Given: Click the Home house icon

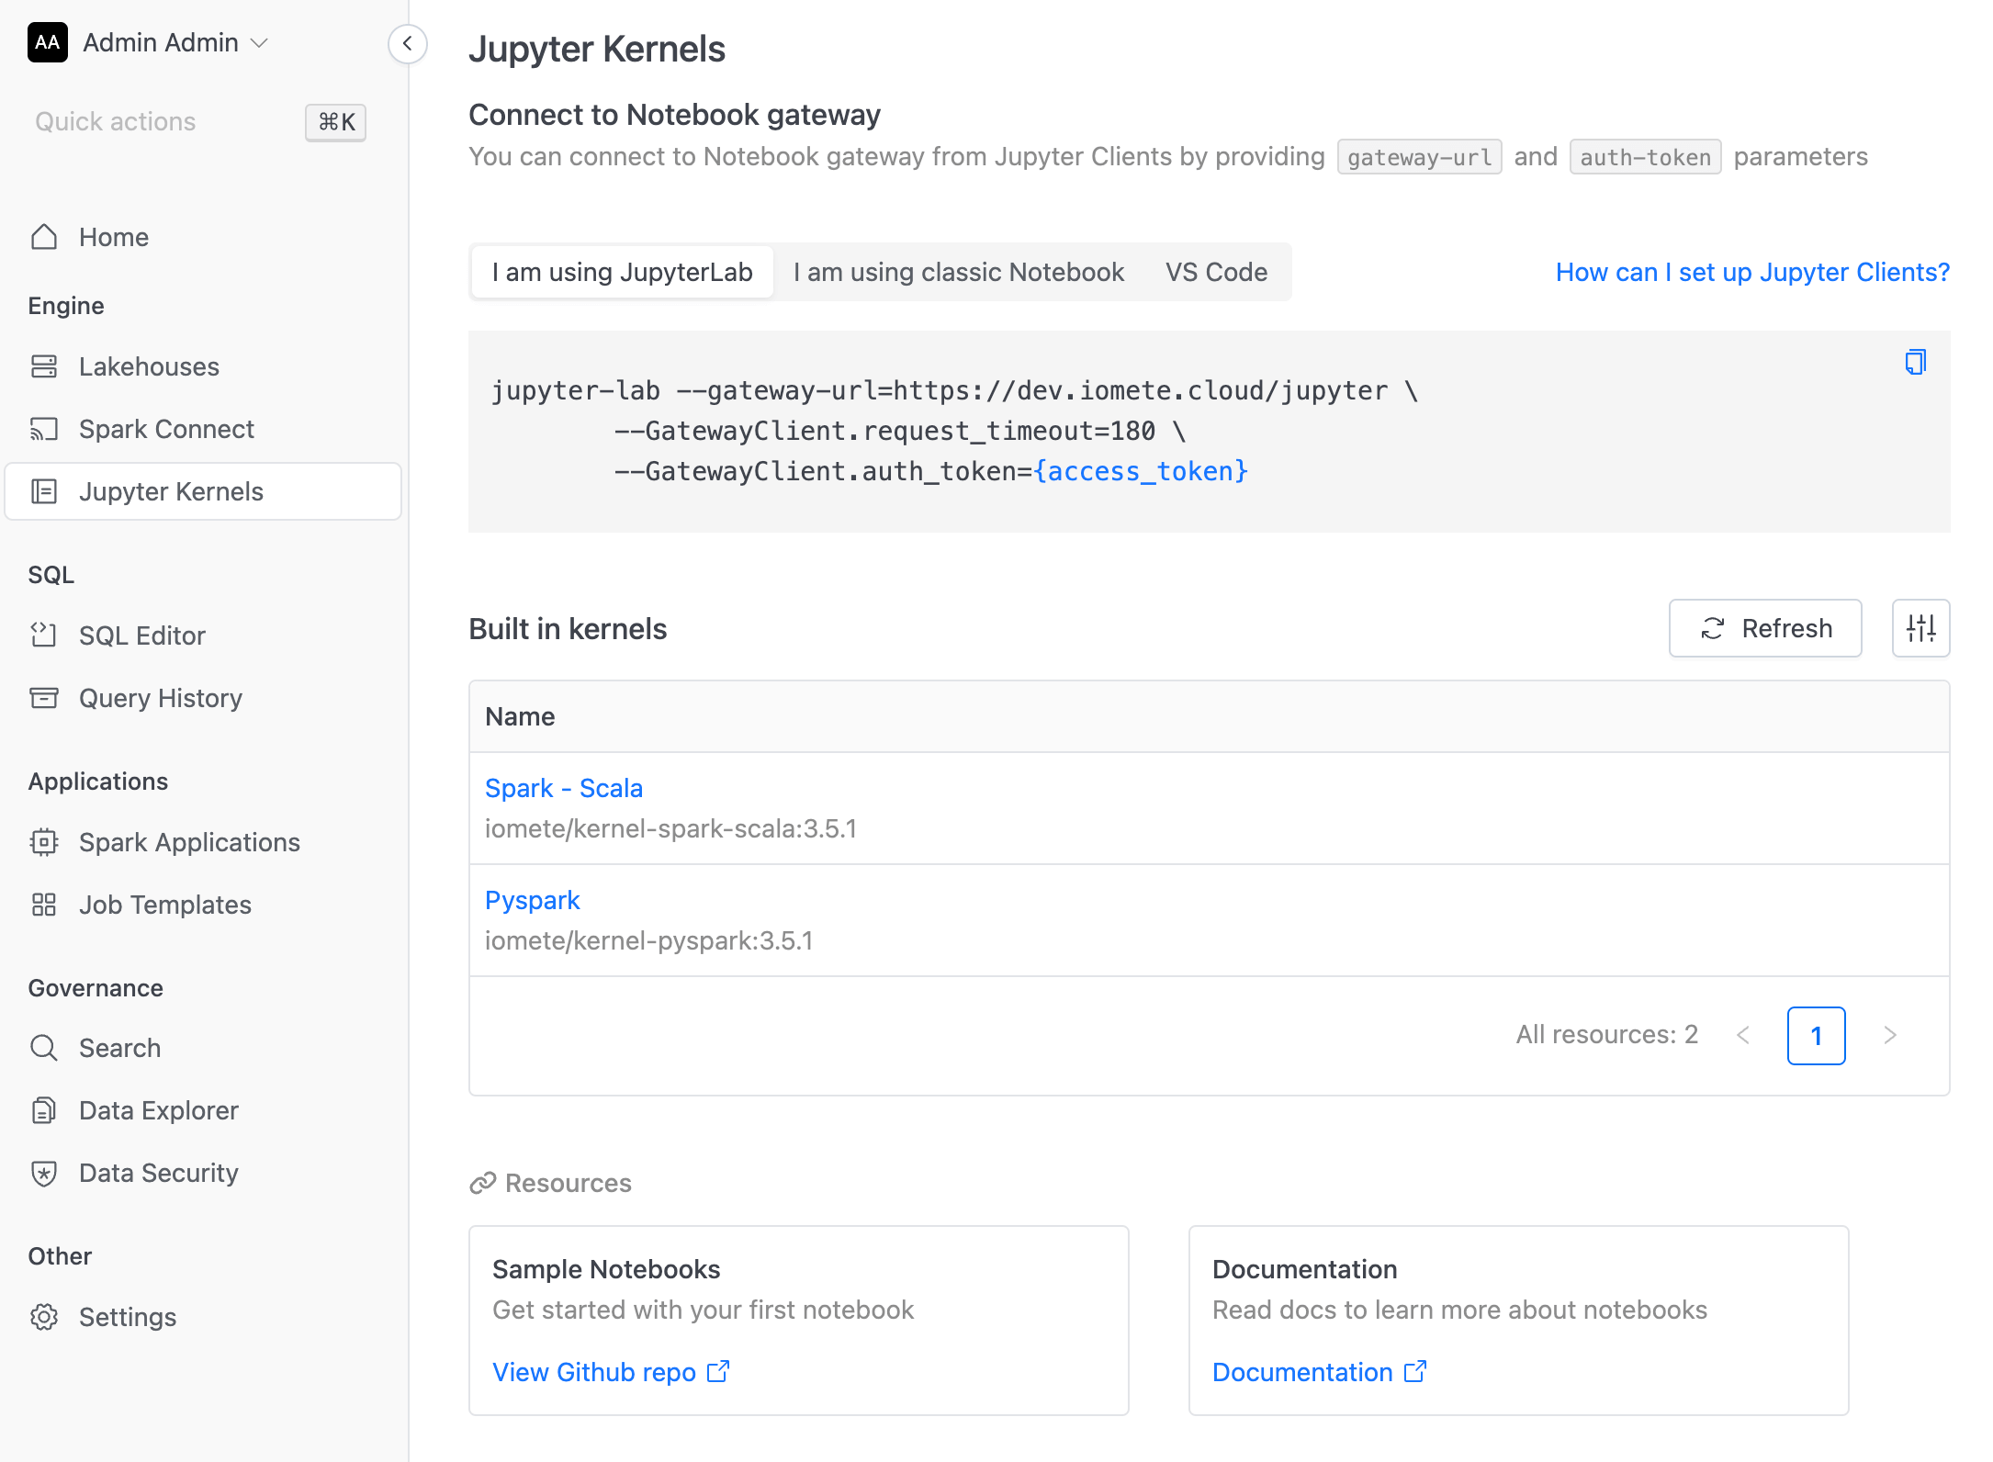Looking at the screenshot, I should pyautogui.click(x=44, y=237).
